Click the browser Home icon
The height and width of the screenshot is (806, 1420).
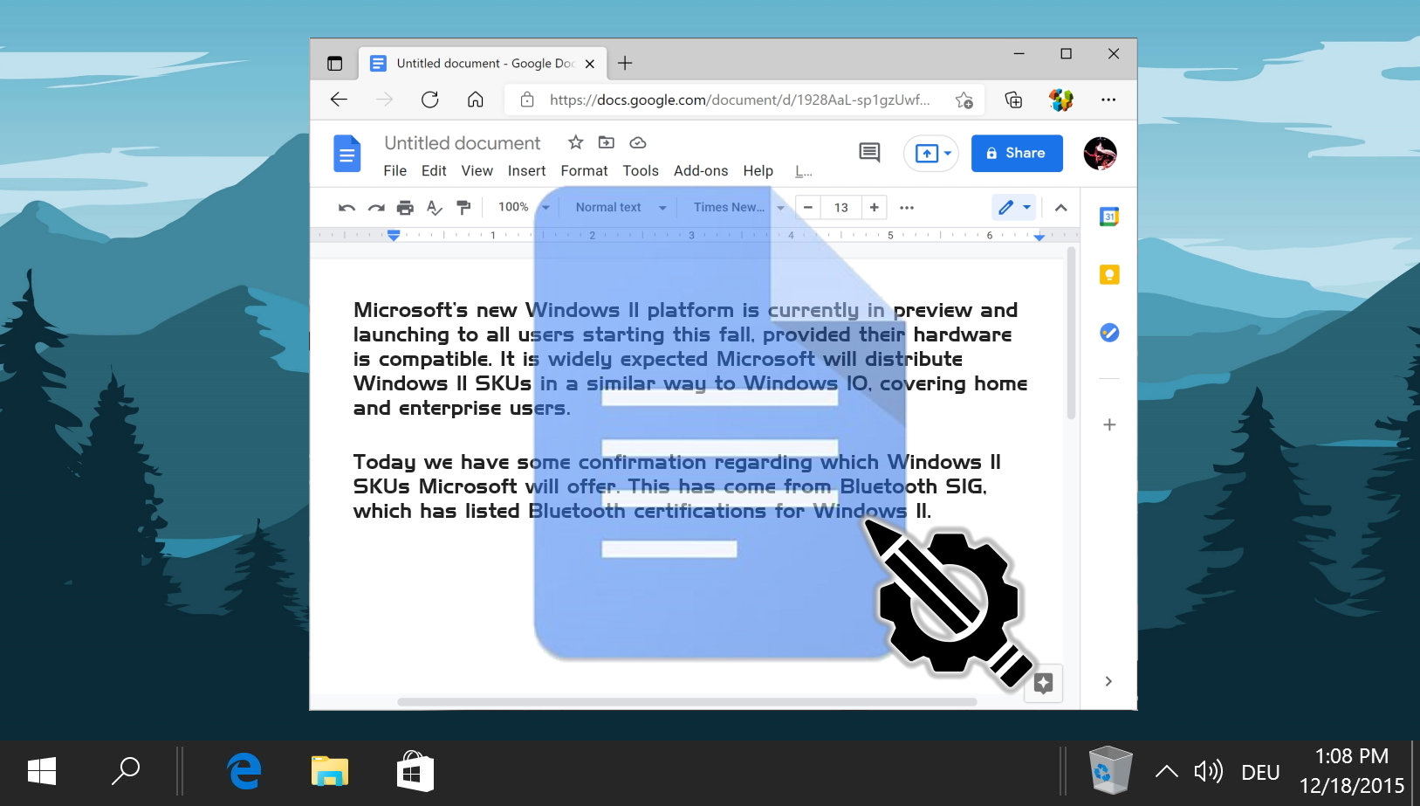click(476, 100)
